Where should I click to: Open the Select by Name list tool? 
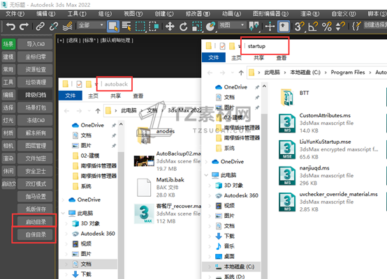126,26
